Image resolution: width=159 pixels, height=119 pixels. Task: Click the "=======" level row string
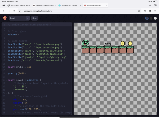pyautogui.click(x=20, y=90)
